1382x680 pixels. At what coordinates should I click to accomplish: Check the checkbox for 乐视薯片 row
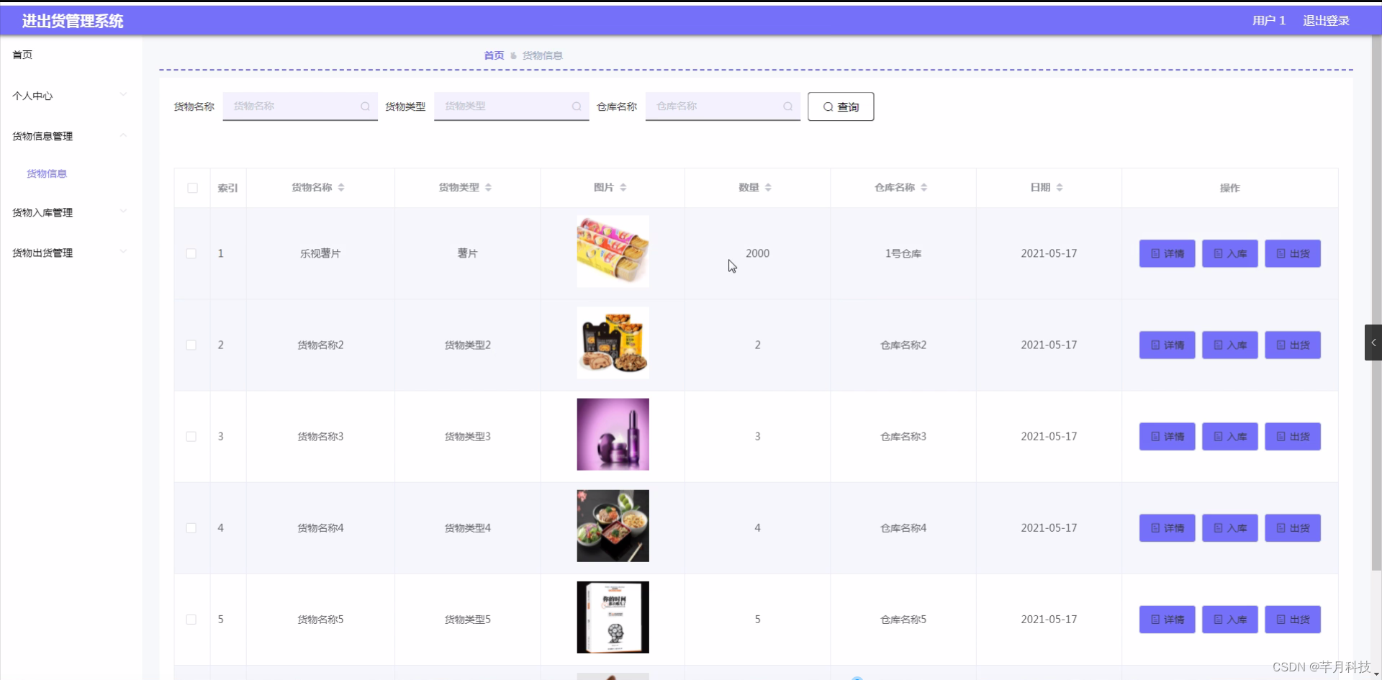click(191, 253)
